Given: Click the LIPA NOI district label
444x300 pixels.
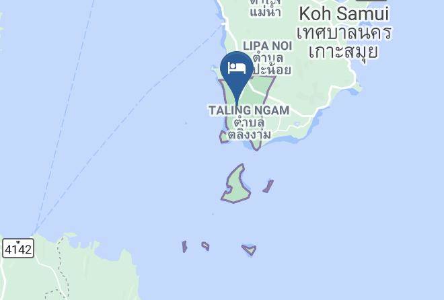Looking at the screenshot, I should 268,46.
